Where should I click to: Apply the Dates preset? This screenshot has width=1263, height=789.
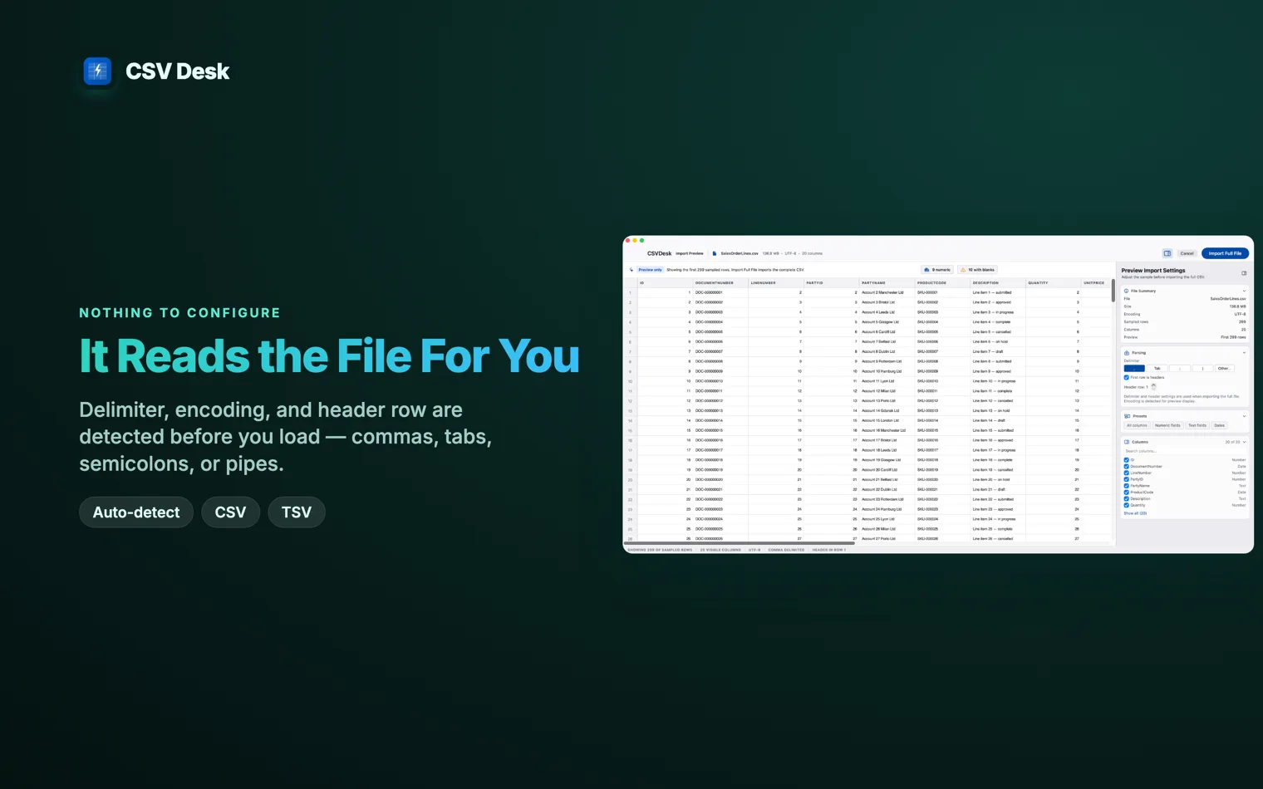pyautogui.click(x=1219, y=425)
